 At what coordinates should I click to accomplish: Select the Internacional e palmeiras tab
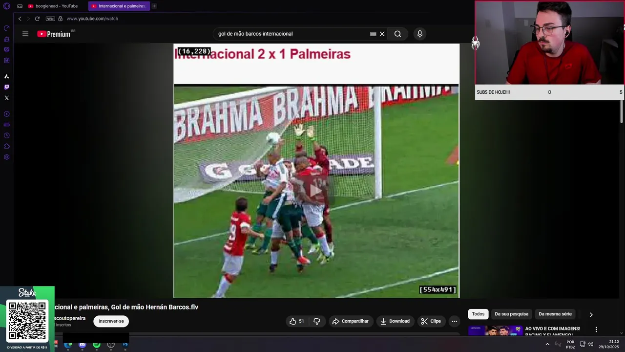119,6
